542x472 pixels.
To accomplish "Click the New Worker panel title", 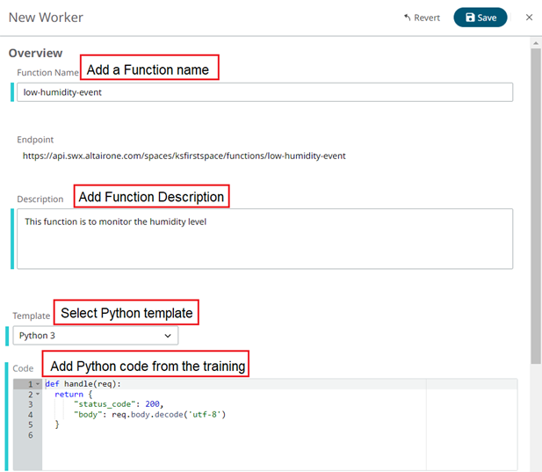I will point(46,18).
